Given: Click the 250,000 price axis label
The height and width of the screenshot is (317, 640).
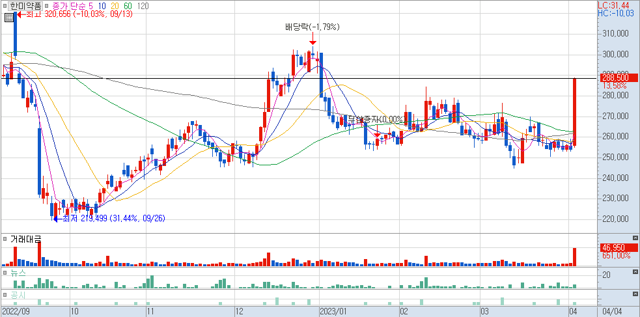Looking at the screenshot, I should (x=615, y=158).
